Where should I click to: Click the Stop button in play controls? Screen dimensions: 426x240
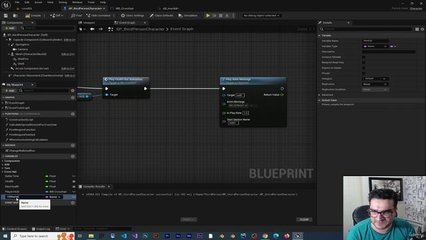220,15
